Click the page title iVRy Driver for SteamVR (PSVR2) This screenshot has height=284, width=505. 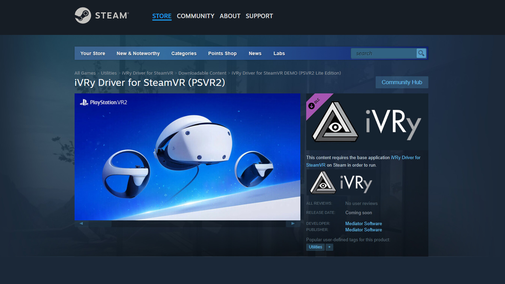[x=150, y=83]
